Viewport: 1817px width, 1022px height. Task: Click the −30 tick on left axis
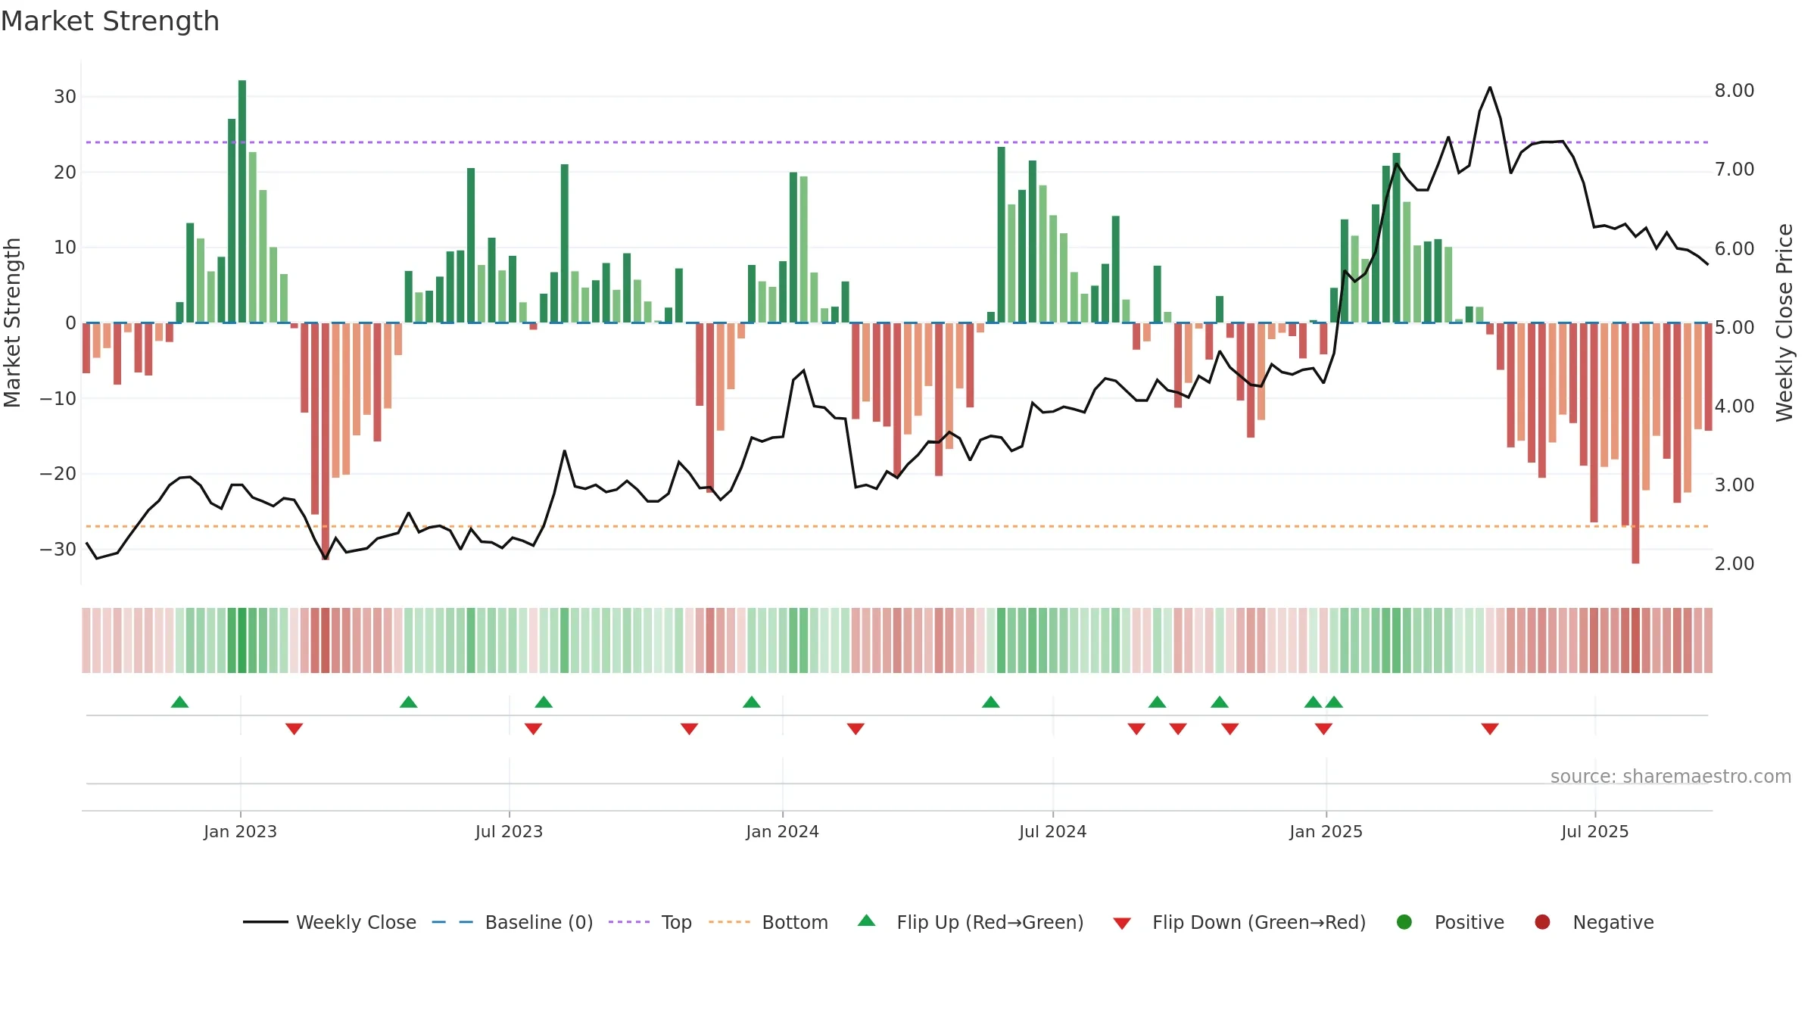(x=58, y=549)
